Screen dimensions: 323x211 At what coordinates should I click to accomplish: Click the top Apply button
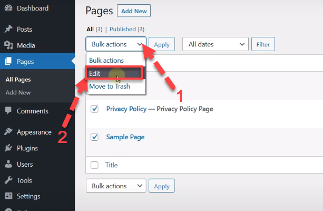[162, 44]
